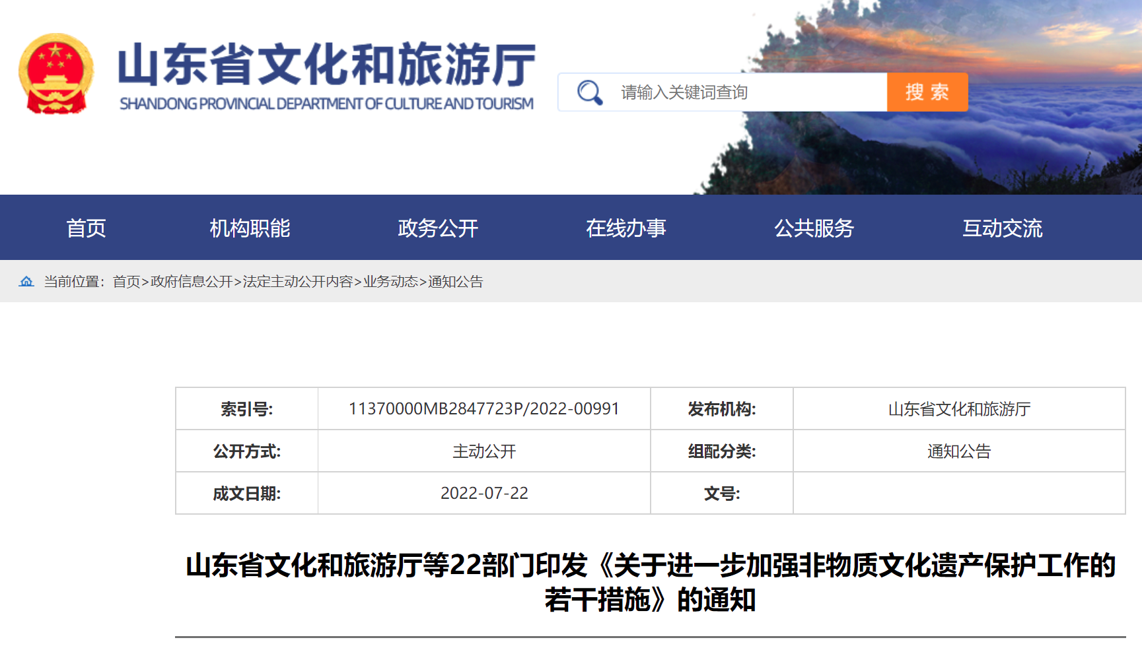Click the 文号 label cell
The image size is (1142, 646).
pos(722,494)
